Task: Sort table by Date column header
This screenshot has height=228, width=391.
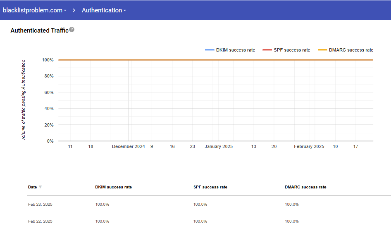Action: [x=32, y=187]
